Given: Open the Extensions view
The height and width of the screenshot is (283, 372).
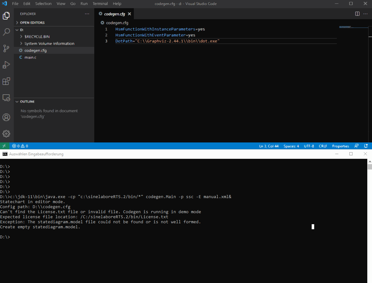Looking at the screenshot, I should (6, 81).
